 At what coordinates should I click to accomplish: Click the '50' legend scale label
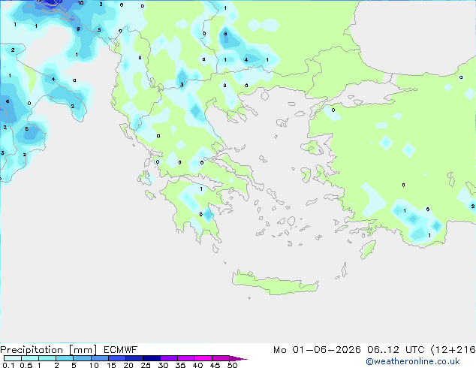point(233,365)
